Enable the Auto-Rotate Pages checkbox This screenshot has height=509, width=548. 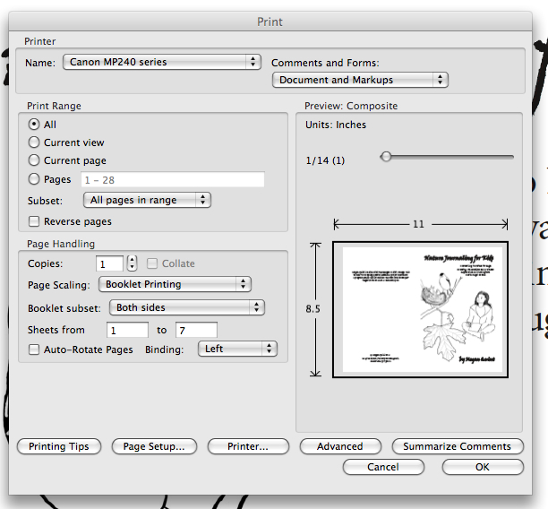coord(34,349)
